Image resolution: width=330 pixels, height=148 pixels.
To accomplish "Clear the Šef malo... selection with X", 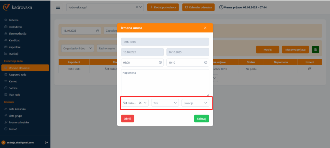I will [140, 103].
